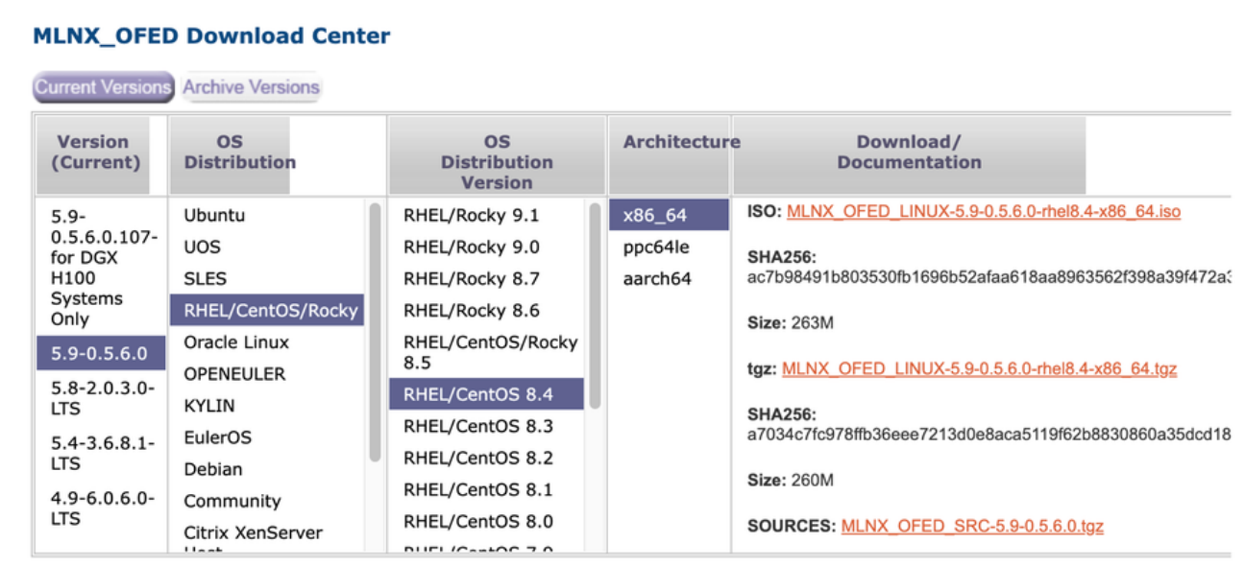Open the MLNX_OFED_SRC sources tgz link

tap(972, 526)
